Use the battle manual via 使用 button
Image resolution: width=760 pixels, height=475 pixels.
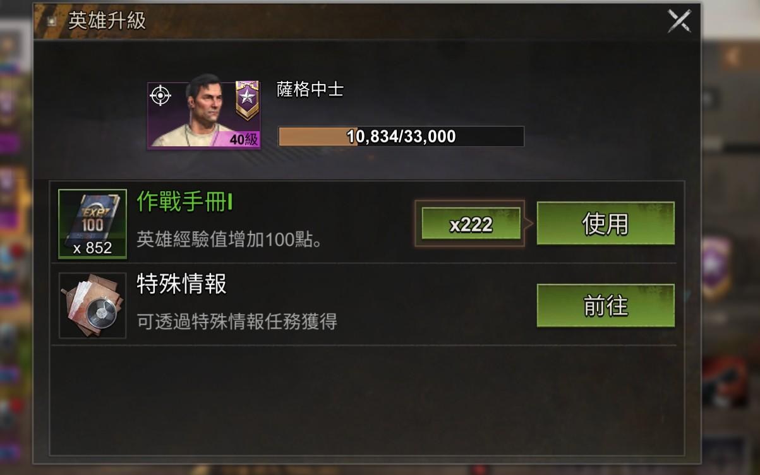(605, 223)
